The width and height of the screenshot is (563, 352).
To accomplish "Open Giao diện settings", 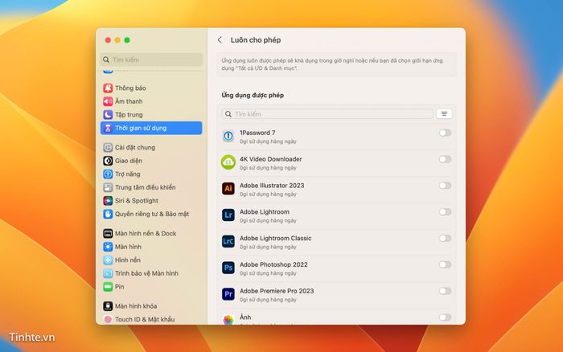I will [151, 161].
